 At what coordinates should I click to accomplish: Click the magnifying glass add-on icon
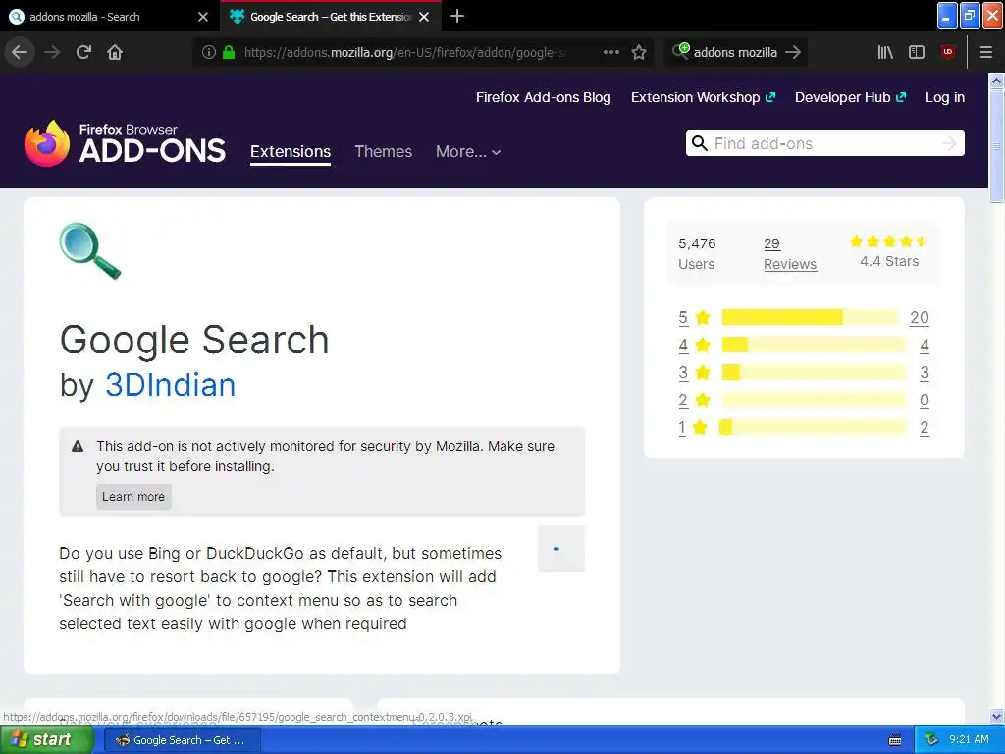pos(89,250)
